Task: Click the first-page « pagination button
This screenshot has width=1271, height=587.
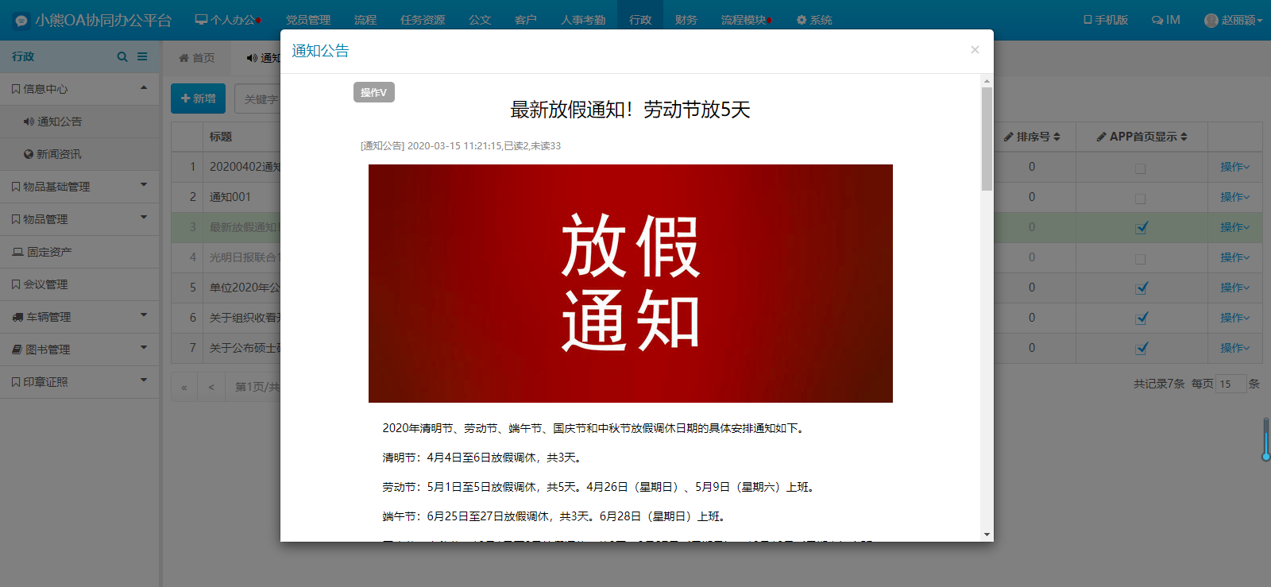Action: pos(184,387)
